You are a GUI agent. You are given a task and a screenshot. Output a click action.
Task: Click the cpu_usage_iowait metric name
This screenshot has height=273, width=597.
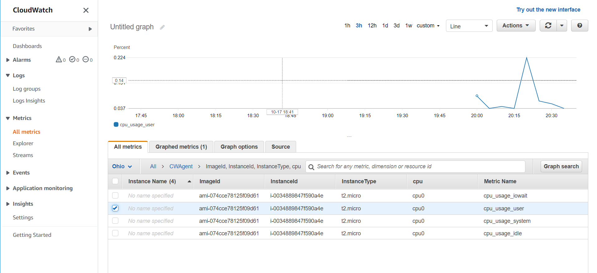point(505,196)
